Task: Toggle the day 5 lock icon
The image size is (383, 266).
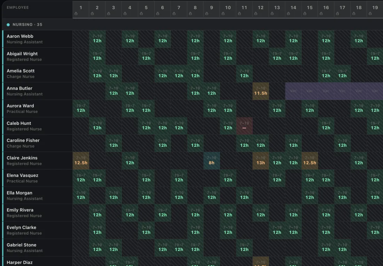Action: [x=141, y=14]
